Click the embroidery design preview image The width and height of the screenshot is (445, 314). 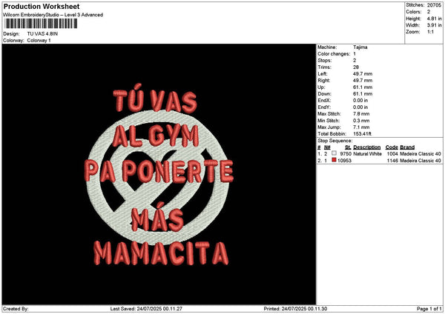click(159, 174)
